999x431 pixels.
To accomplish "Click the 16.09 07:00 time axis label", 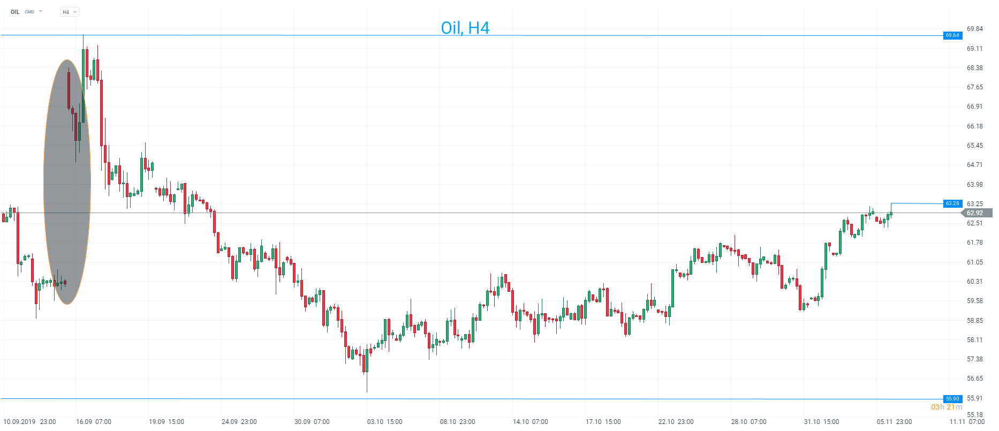I will [94, 422].
